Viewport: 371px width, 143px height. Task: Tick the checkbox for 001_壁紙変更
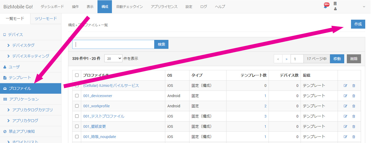click(77, 126)
